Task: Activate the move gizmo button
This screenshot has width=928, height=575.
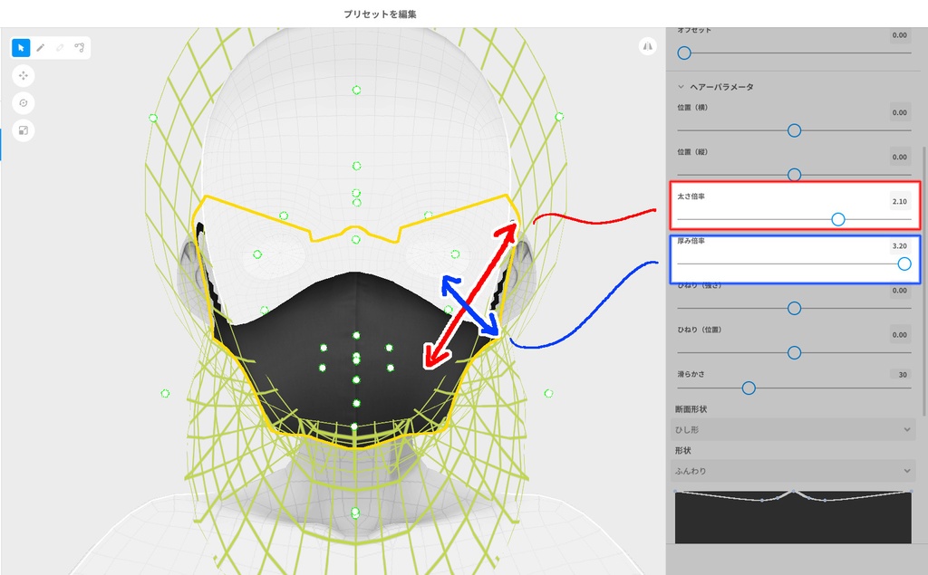Action: 24,76
